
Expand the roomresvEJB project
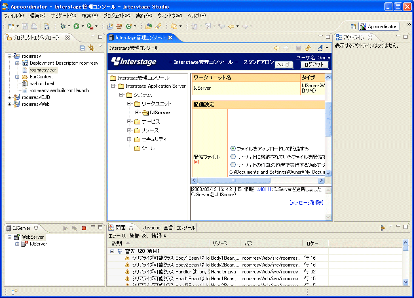coord(10,97)
